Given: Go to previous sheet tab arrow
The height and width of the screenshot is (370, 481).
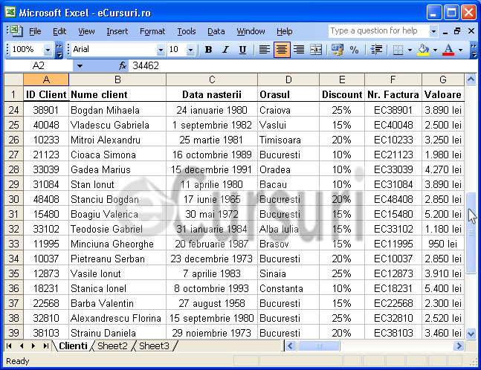Looking at the screenshot, I should (22, 346).
